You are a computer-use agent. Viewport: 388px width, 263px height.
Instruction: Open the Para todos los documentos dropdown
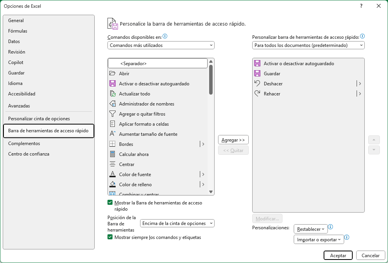pos(308,45)
